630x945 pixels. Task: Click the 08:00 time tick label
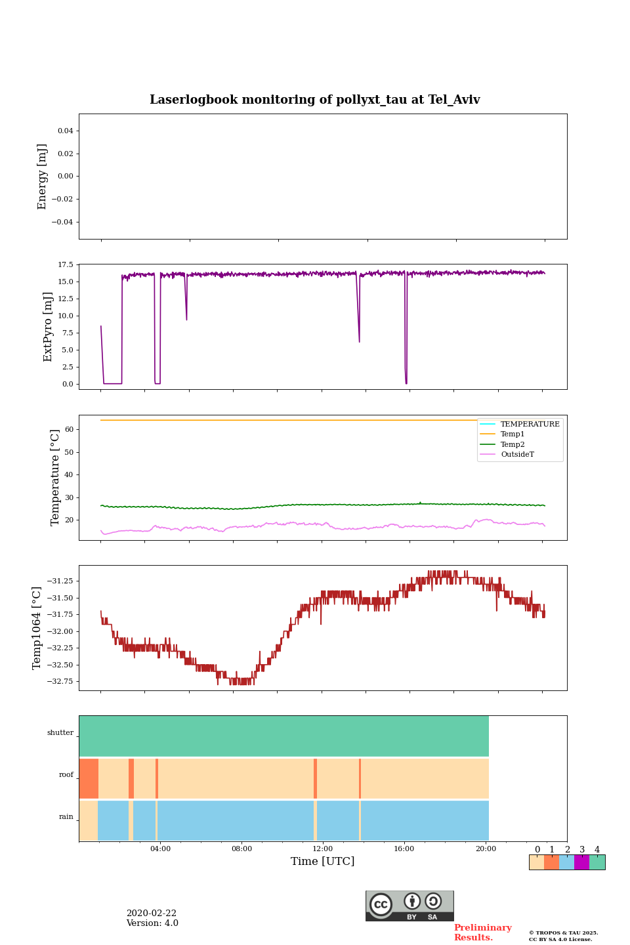pos(241,849)
